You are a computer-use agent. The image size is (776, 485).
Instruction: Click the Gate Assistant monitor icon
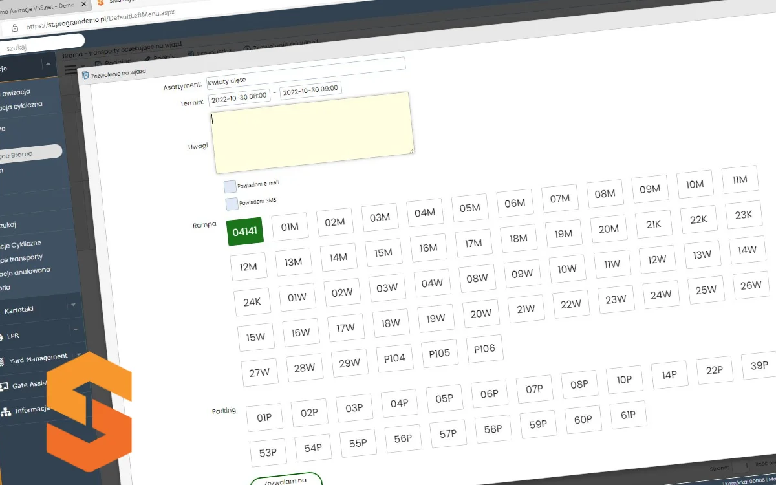pos(3,387)
